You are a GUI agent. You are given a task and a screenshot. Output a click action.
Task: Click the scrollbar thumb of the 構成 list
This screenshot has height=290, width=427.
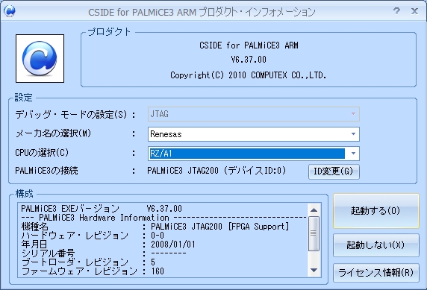314,233
